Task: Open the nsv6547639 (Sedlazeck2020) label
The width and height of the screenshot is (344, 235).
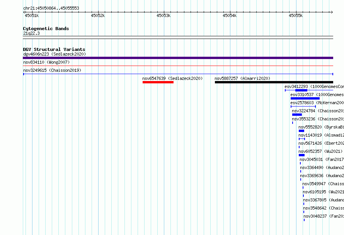Action: [x=172, y=78]
